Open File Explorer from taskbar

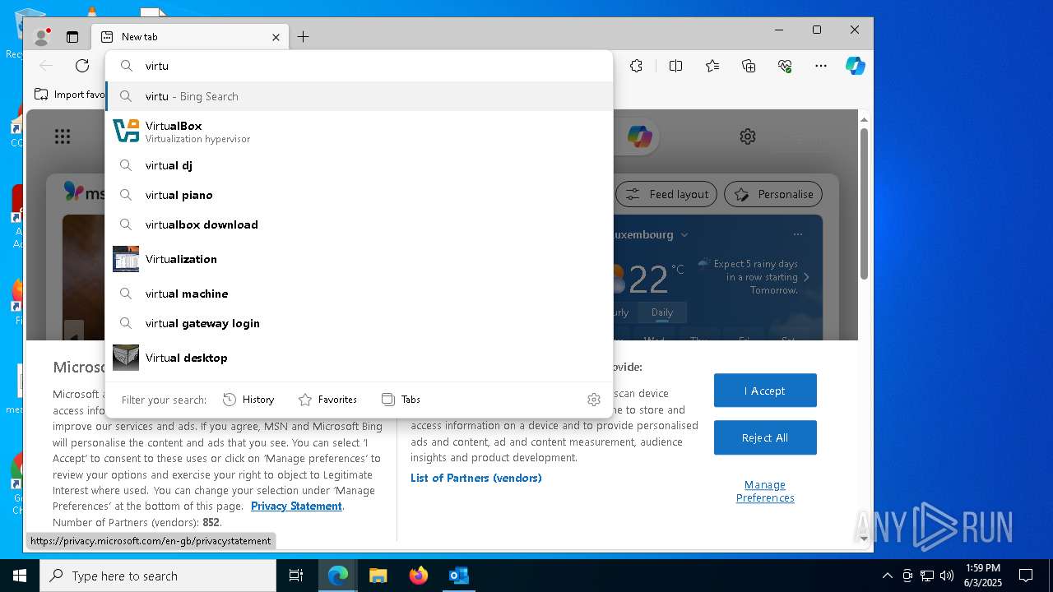click(378, 576)
